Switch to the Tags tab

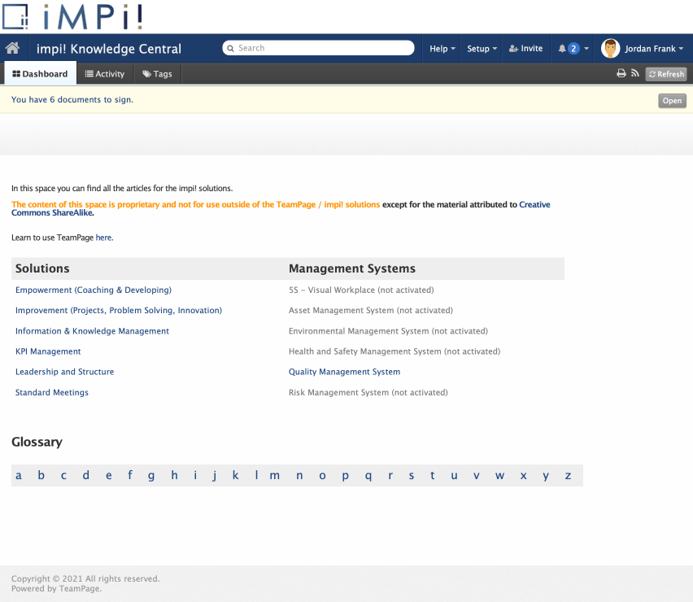click(157, 74)
